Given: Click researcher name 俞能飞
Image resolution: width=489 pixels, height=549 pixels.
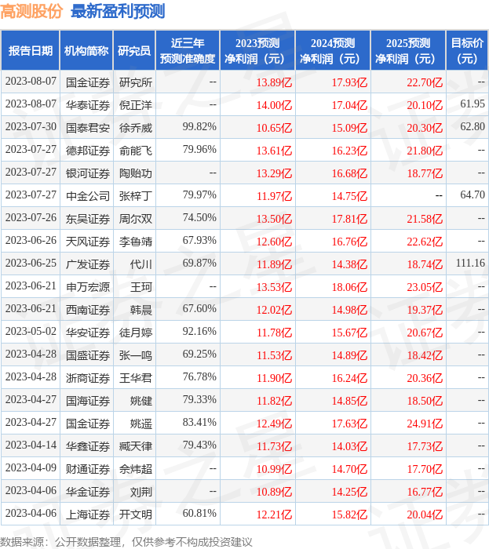Looking at the screenshot, I should pyautogui.click(x=136, y=151).
